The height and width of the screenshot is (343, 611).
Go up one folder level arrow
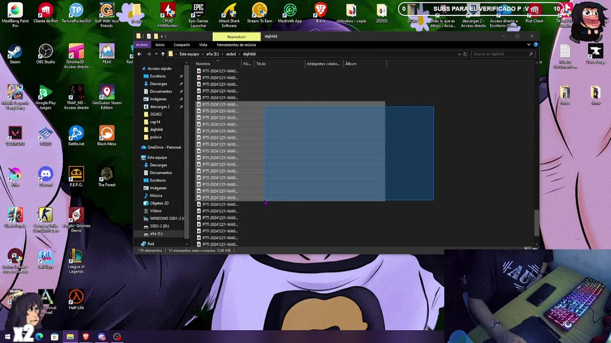(x=163, y=54)
